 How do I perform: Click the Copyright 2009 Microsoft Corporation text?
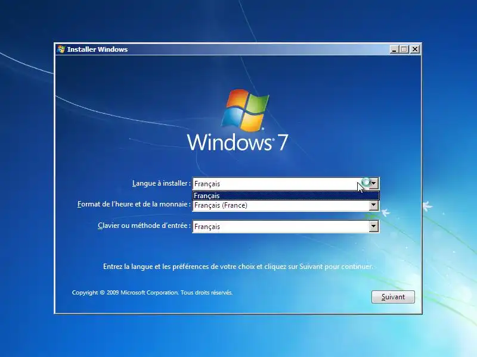click(x=152, y=293)
